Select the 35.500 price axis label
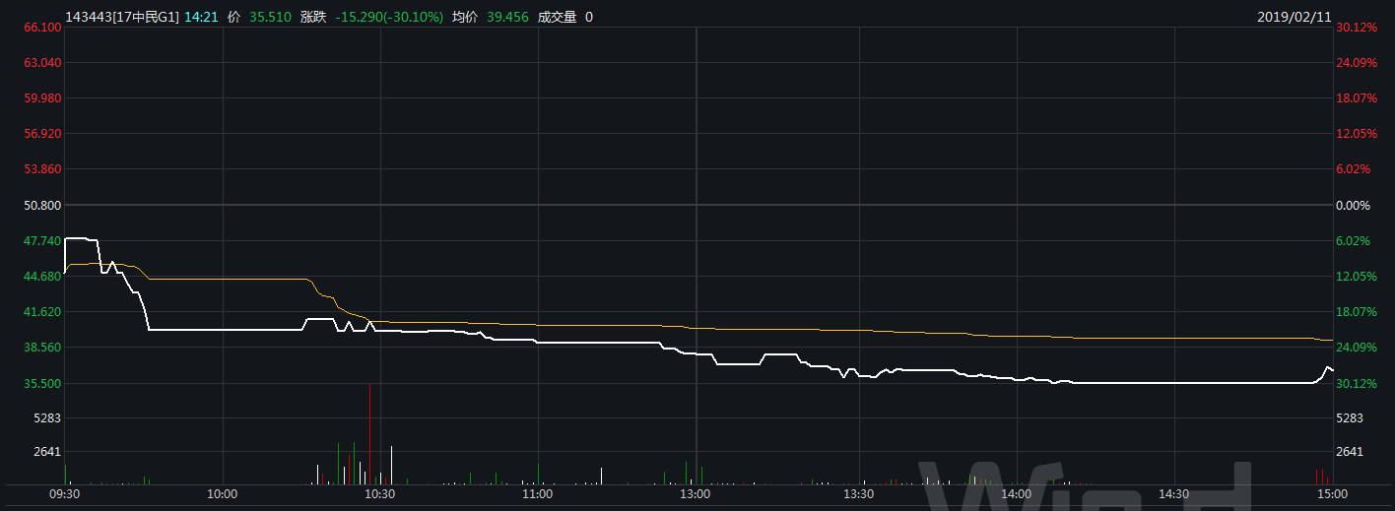1395x511 pixels. coord(42,384)
